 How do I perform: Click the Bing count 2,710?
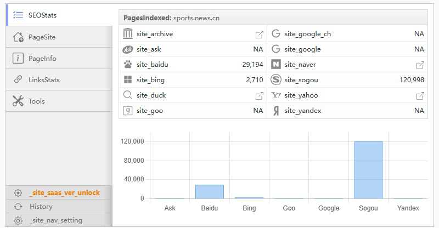point(255,80)
